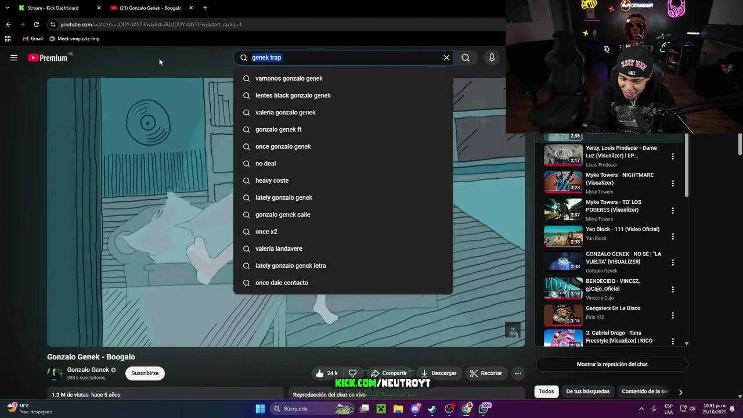Image resolution: width=743 pixels, height=418 pixels.
Task: Click video channel watermark overlay
Action: pos(513,330)
